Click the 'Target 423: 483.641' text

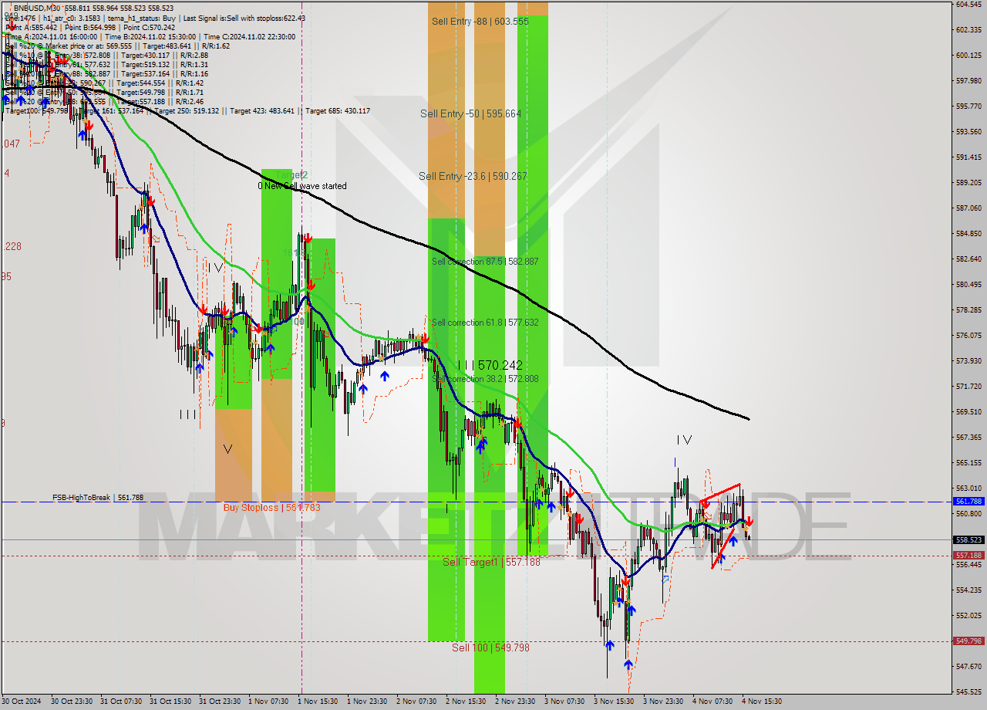[x=262, y=110]
